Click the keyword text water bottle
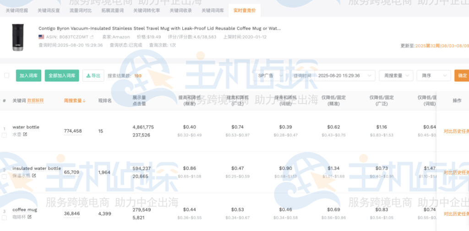Viewport: 469px width, 231px height. click(x=26, y=127)
